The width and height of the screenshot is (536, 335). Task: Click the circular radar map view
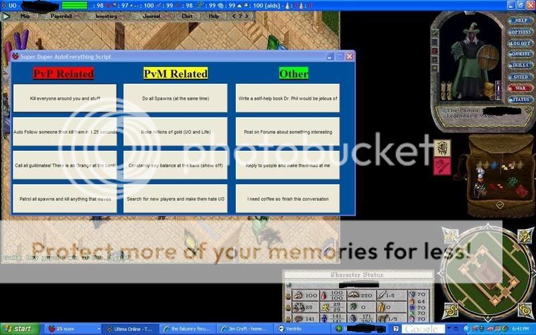[488, 273]
